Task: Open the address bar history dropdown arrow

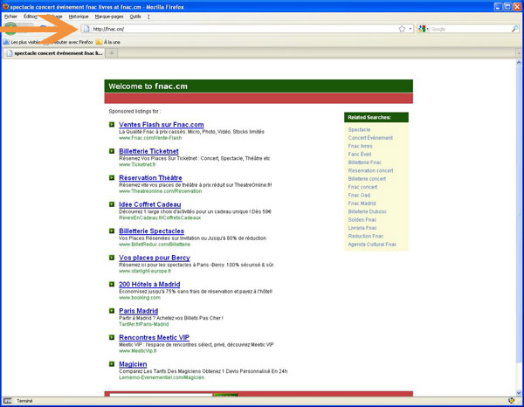Action: coord(410,29)
